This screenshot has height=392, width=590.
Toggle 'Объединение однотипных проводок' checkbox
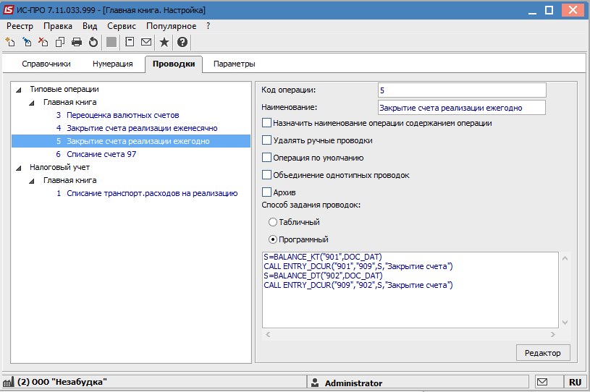pos(266,174)
